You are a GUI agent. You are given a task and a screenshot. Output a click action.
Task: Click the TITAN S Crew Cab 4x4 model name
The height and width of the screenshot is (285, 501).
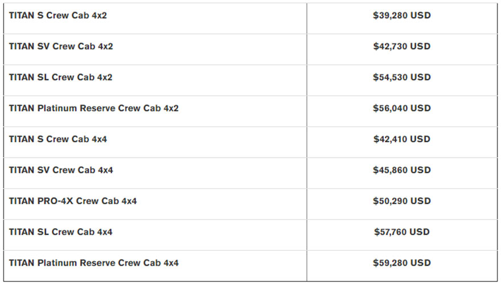point(58,139)
